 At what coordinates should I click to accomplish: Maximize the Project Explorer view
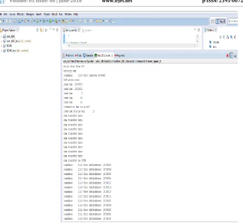(57, 30)
